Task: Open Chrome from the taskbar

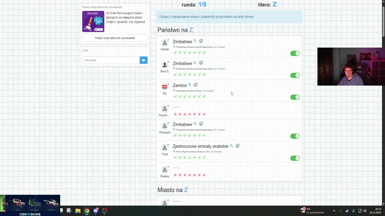Action: 87,211
